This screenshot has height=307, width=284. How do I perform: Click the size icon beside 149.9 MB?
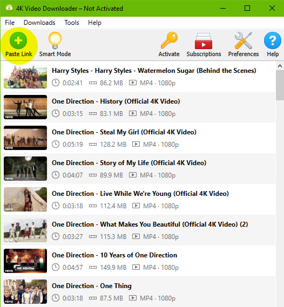pos(93,267)
